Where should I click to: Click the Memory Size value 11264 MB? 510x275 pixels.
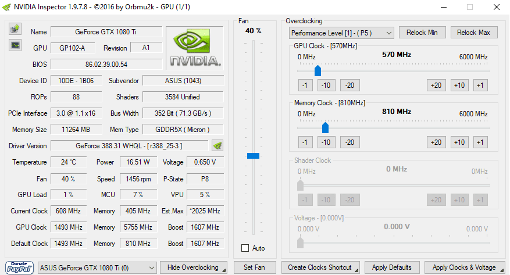[76, 130]
